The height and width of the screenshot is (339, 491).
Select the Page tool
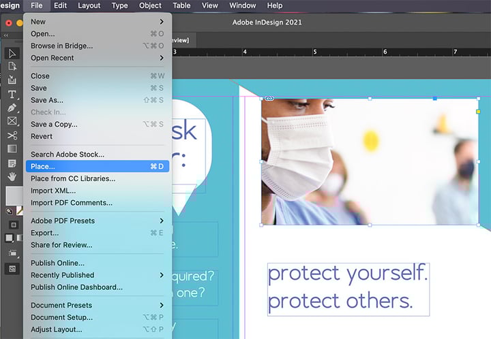[x=12, y=66]
